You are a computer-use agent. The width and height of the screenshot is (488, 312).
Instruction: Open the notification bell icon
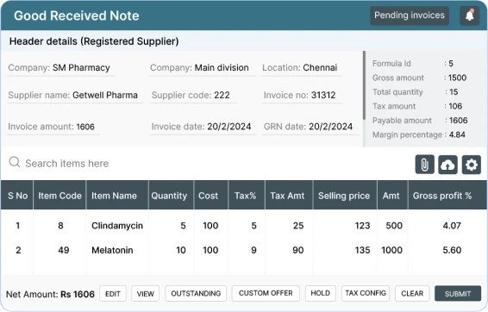[469, 16]
